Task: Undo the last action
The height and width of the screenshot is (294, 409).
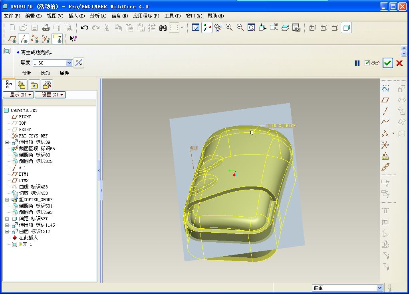Action: 85,27
